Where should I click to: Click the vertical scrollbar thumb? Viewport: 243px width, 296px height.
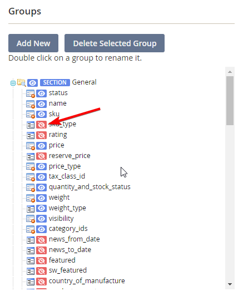(230, 101)
